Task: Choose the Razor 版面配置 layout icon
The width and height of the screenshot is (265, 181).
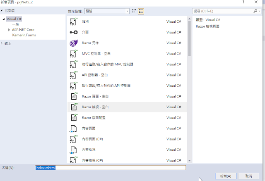Action: click(x=74, y=118)
